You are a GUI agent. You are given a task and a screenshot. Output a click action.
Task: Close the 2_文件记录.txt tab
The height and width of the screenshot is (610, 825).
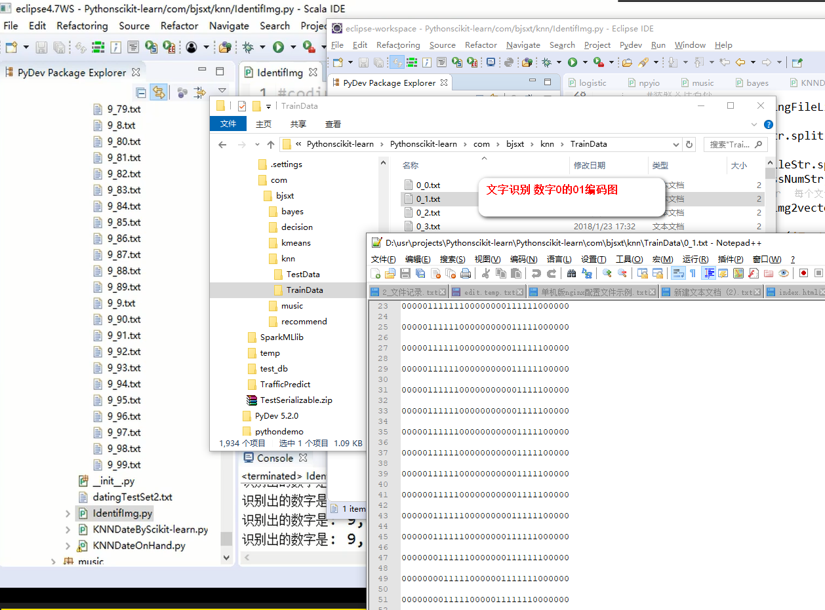point(443,292)
